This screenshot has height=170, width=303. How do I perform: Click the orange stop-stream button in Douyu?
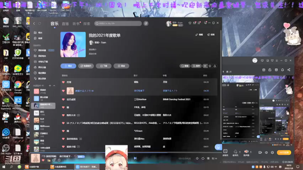[x=284, y=153]
